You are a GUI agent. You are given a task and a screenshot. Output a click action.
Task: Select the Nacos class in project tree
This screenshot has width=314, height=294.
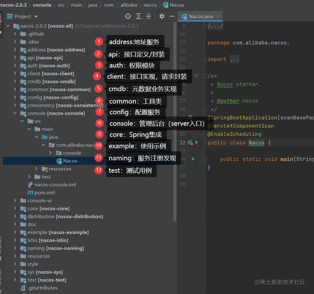pos(70,161)
